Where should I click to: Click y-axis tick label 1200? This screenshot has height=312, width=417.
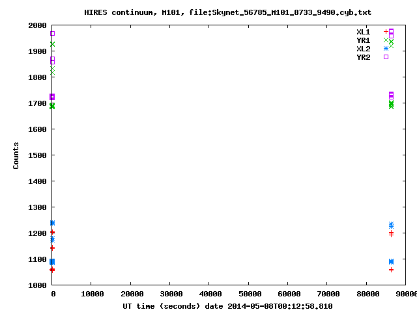click(37, 233)
